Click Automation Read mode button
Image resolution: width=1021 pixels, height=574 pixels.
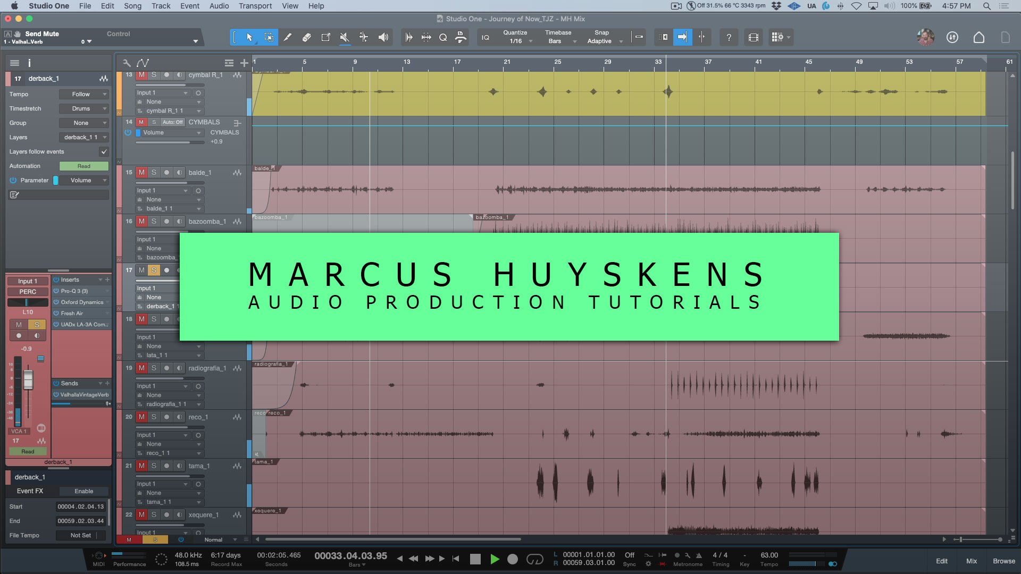coord(83,166)
